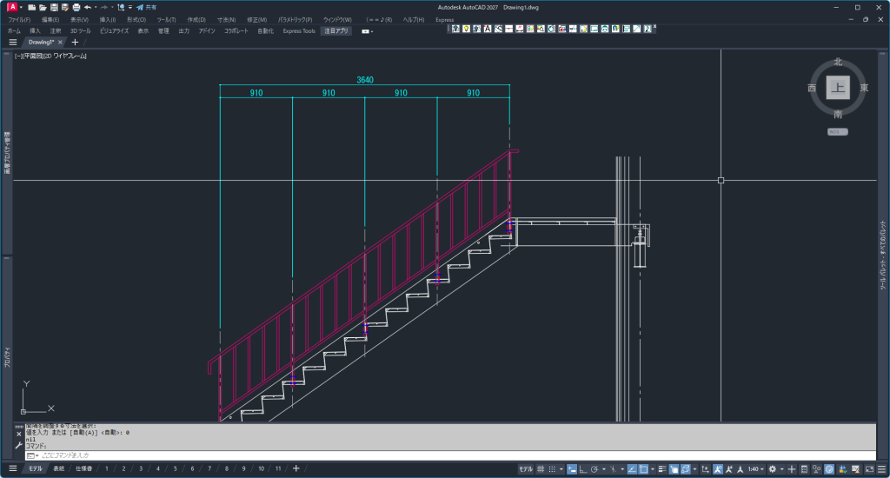
Task: Toggle Ortho mode in status bar
Action: point(582,468)
